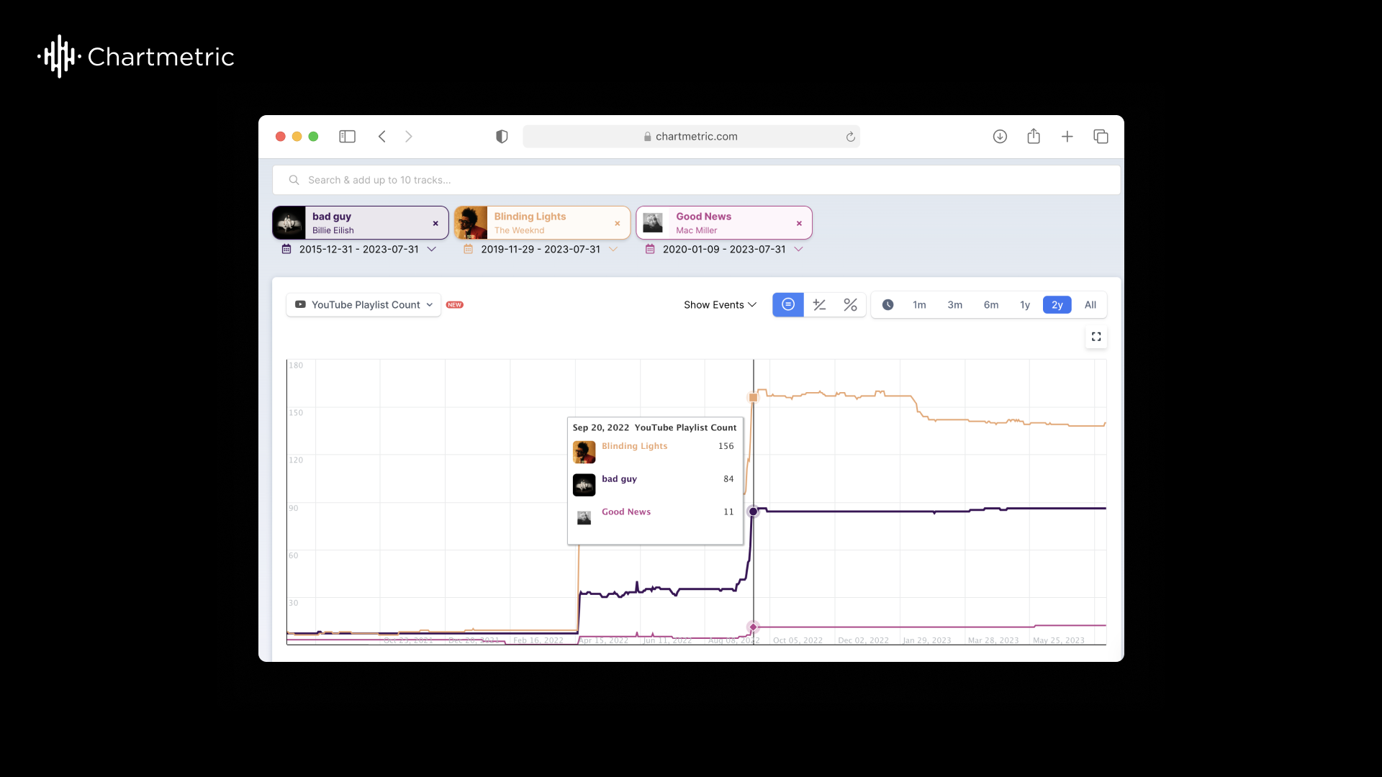The height and width of the screenshot is (777, 1382).
Task: Open the privacy shield icon
Action: pyautogui.click(x=502, y=137)
